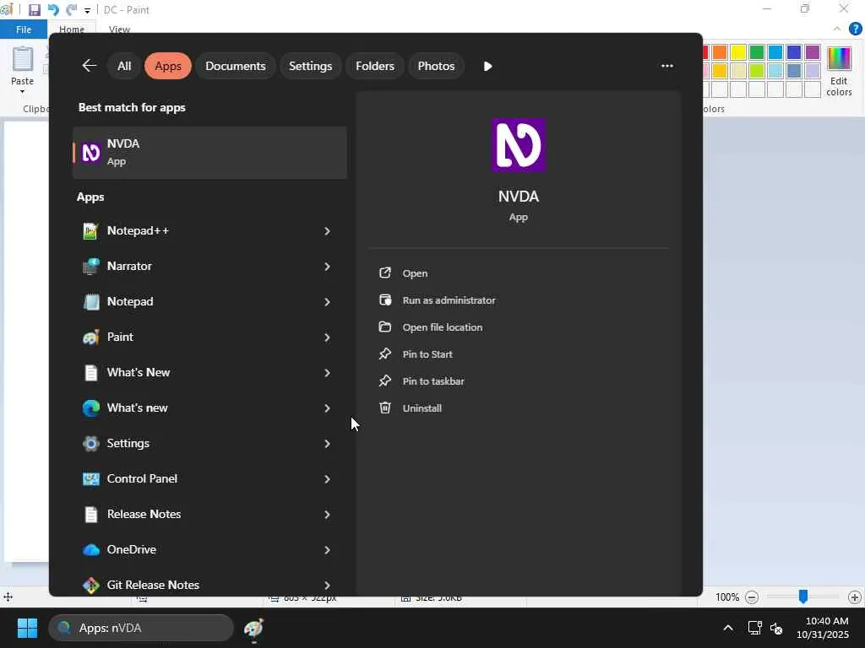This screenshot has height=648, width=865.
Task: Switch to the Documents filter tab
Action: coord(236,66)
